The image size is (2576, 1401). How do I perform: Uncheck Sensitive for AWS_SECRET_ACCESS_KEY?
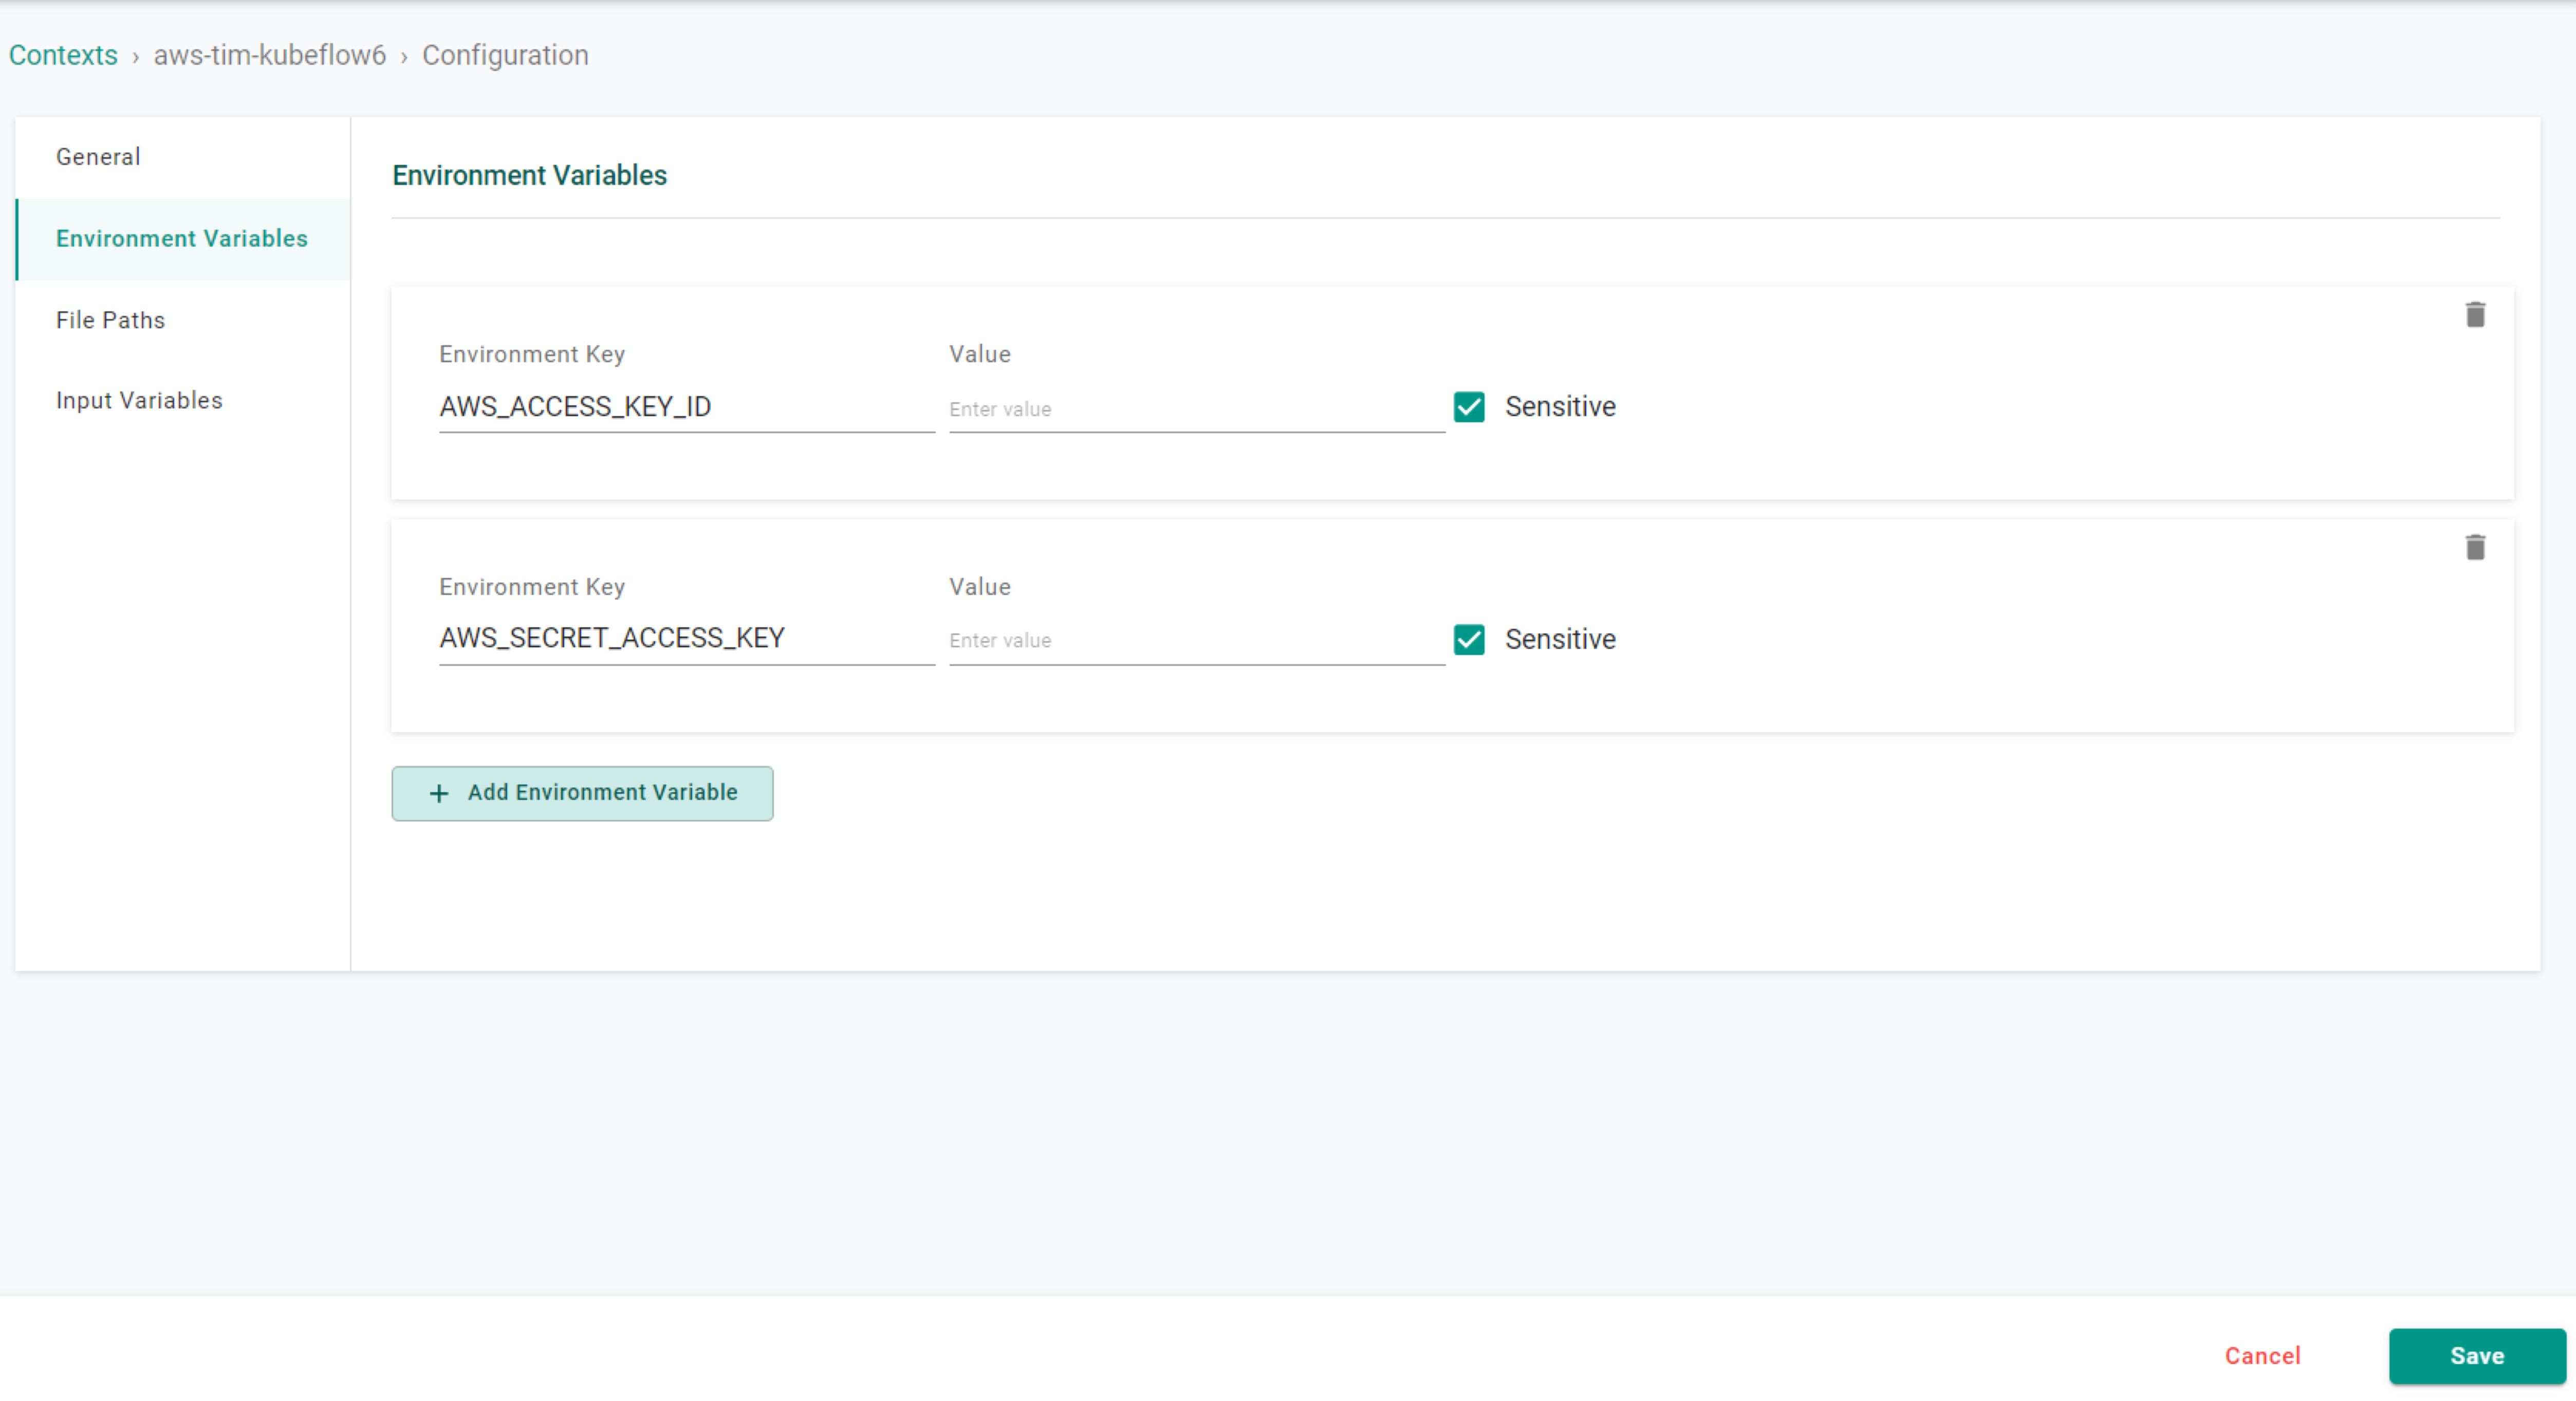[1469, 639]
